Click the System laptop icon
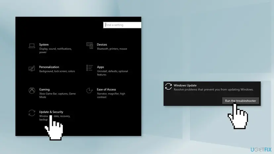 click(x=32, y=46)
